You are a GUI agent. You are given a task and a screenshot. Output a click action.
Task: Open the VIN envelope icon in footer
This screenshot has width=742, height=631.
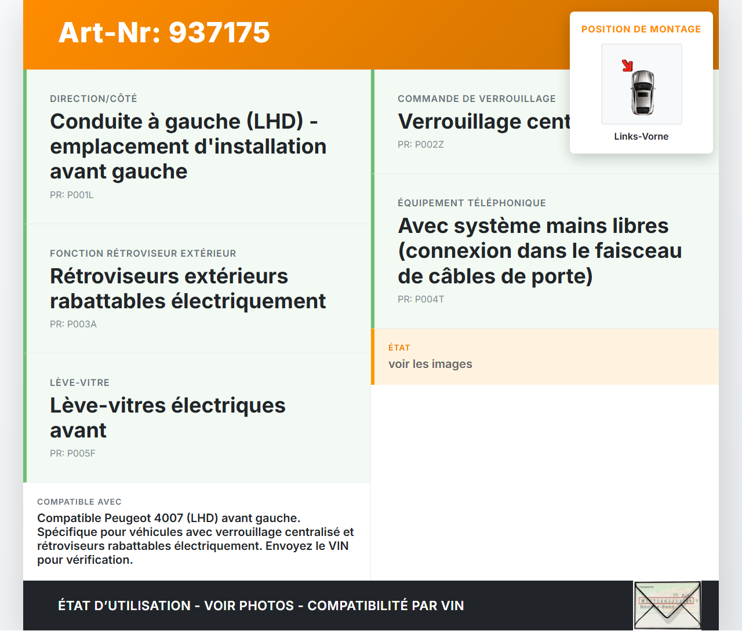click(x=667, y=605)
